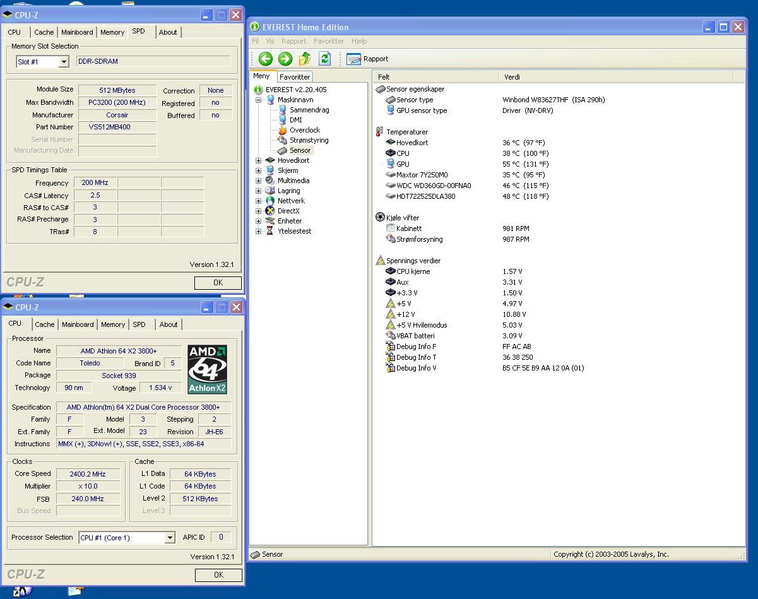
Task: Open Strømstyring in the tree
Action: click(309, 140)
